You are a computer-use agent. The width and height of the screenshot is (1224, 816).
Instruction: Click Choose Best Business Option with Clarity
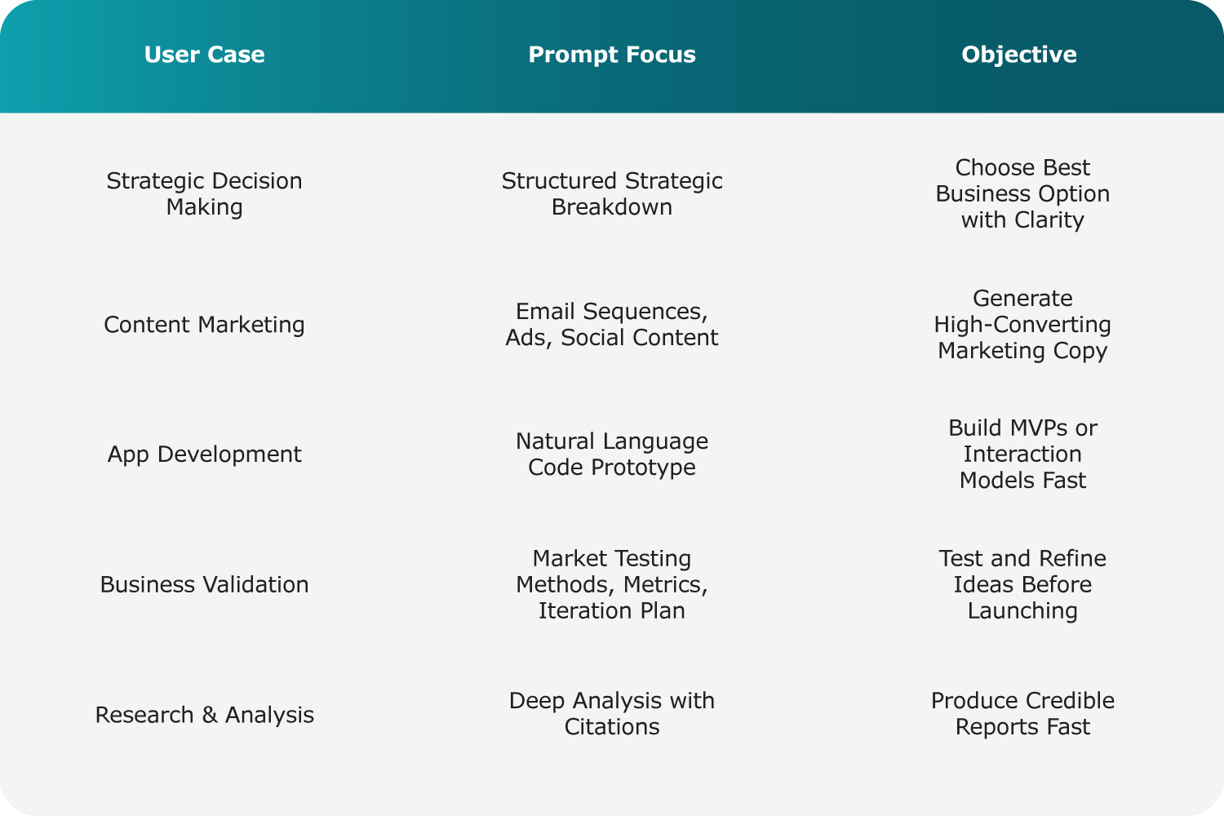[1022, 193]
